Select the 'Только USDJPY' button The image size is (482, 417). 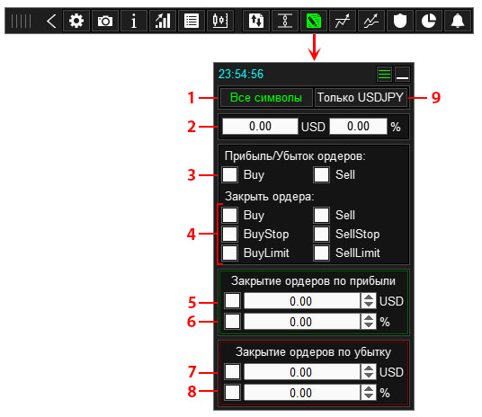[x=361, y=98]
